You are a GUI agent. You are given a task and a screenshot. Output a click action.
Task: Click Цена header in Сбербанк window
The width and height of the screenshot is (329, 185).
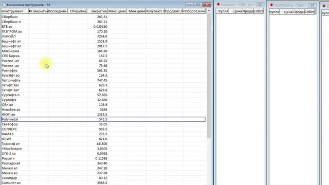236,11
